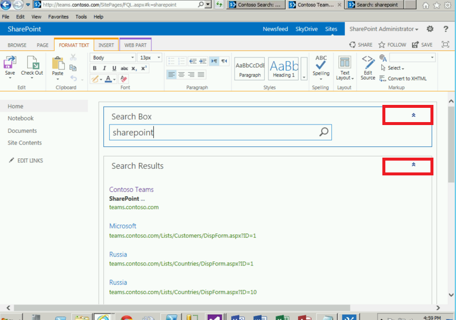Collapse the Search Box web part
The width and height of the screenshot is (456, 320).
[413, 115]
